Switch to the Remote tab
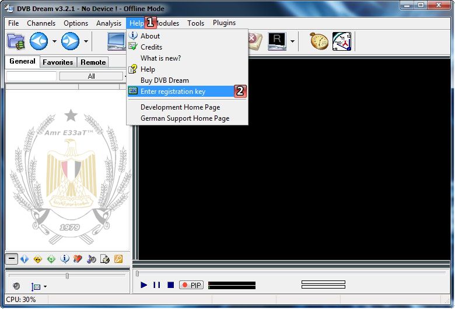 93,62
